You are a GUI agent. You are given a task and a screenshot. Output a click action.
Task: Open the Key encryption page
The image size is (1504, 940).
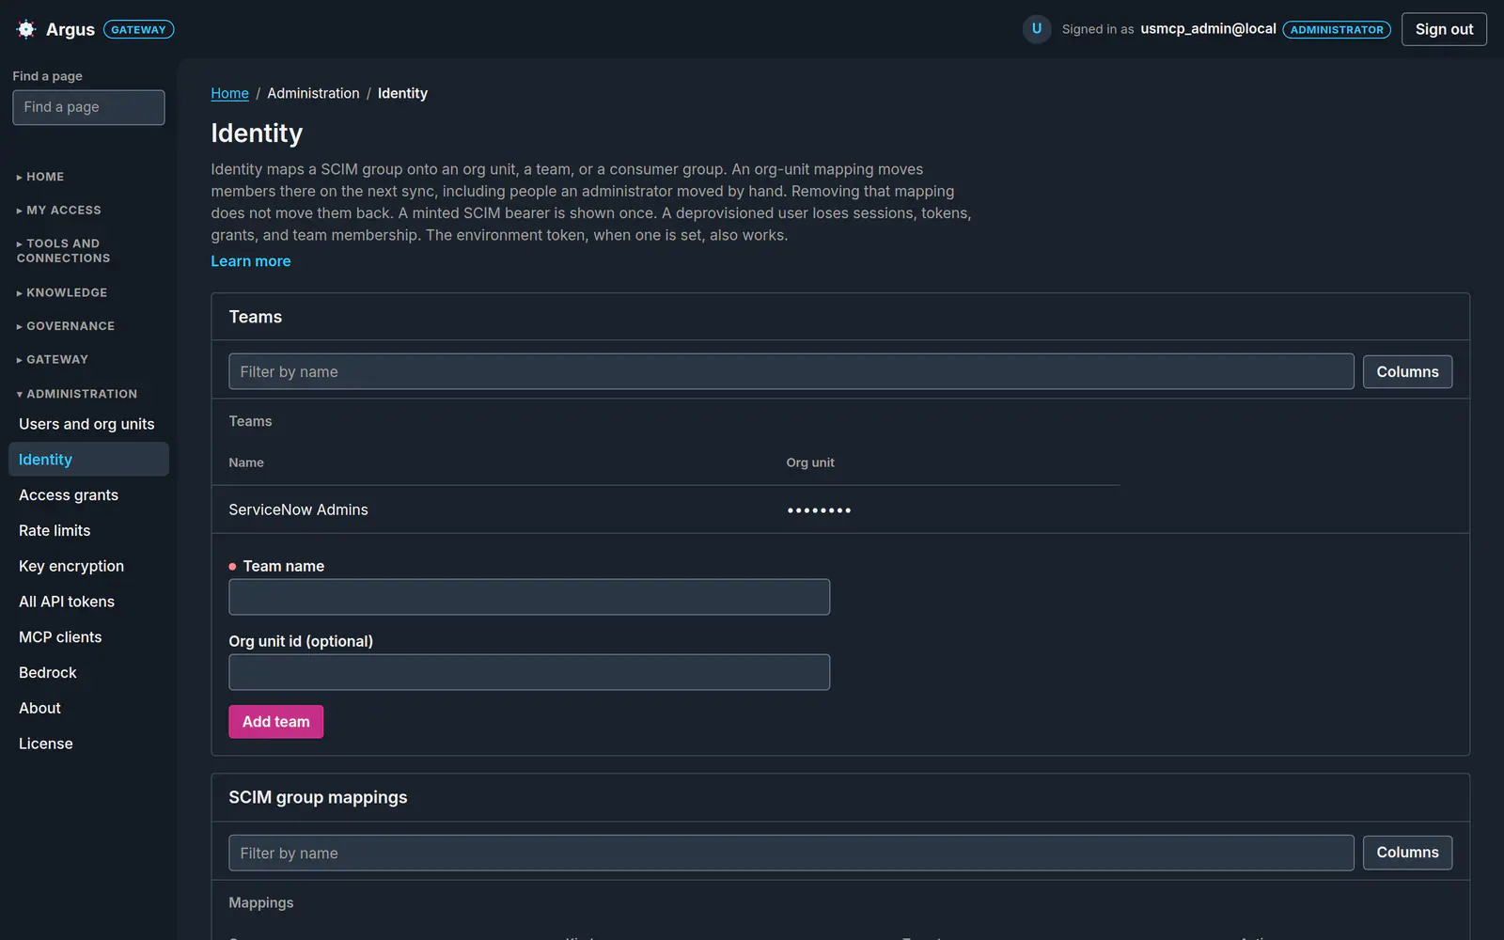pos(88,566)
